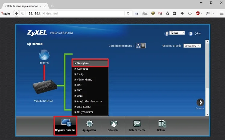Screen dimensions: 225x140
Task: Expand the Yenileme aralığı 20 Saniye dropdown
Action: [192, 46]
